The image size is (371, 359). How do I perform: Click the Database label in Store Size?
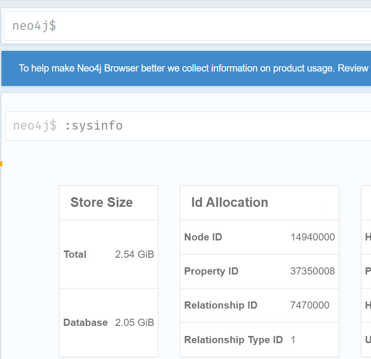(x=85, y=323)
